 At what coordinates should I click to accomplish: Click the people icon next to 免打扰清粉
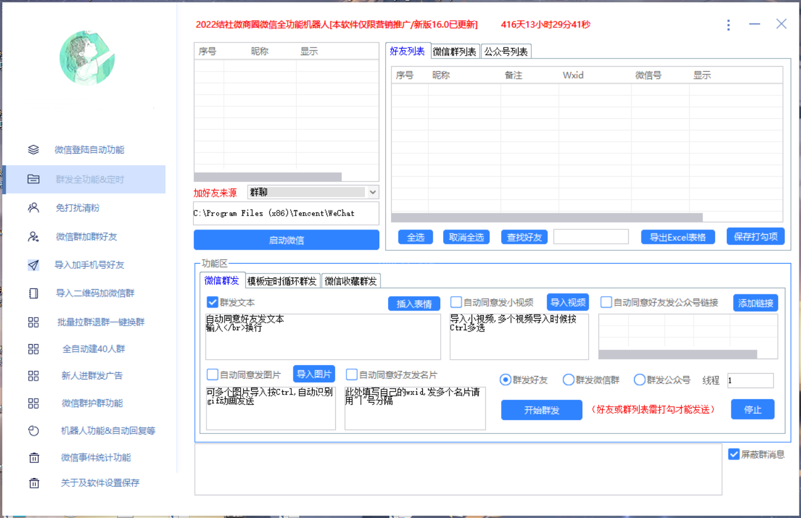coord(34,207)
